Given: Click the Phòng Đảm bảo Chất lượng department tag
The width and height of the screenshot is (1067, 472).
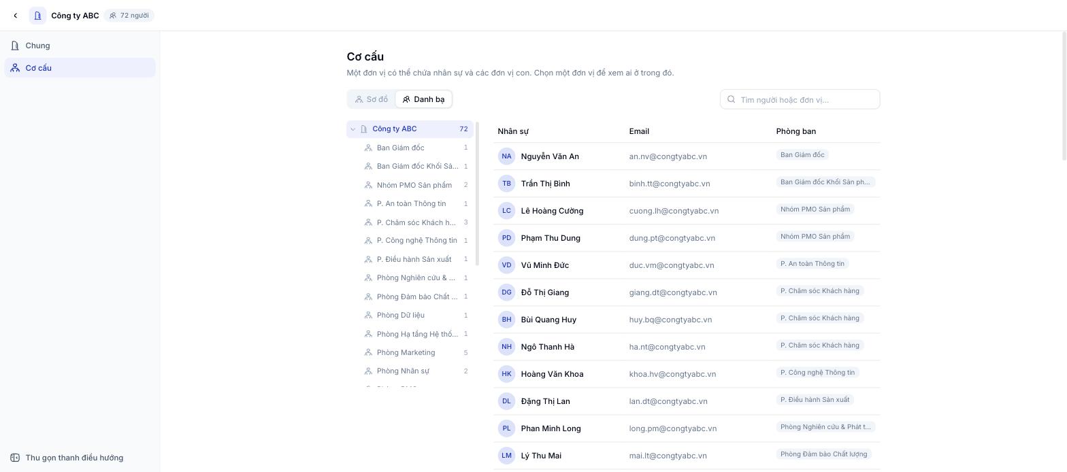Looking at the screenshot, I should coord(824,454).
